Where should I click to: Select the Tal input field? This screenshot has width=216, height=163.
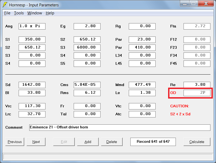click(x=87, y=114)
